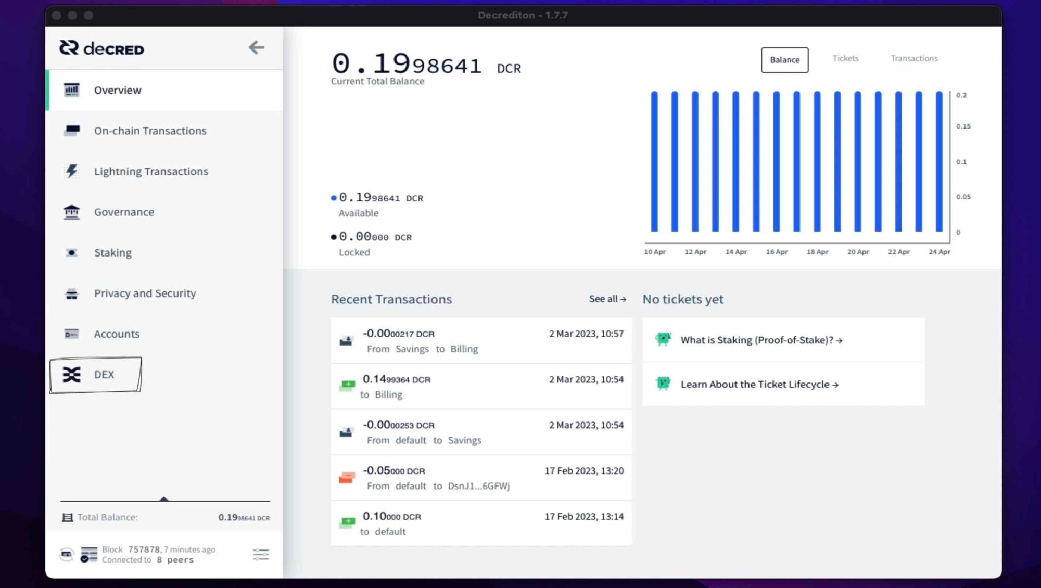1041x588 pixels.
Task: Go to On-chain Transactions
Action: pyautogui.click(x=164, y=131)
